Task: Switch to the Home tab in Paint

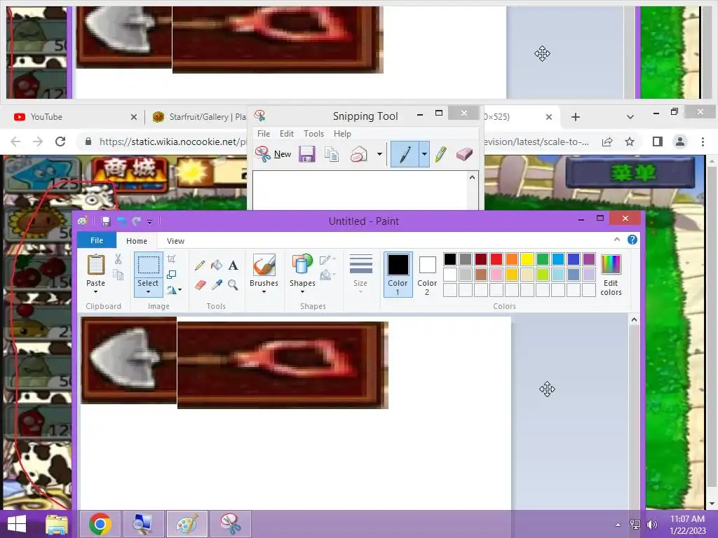Action: 137,241
